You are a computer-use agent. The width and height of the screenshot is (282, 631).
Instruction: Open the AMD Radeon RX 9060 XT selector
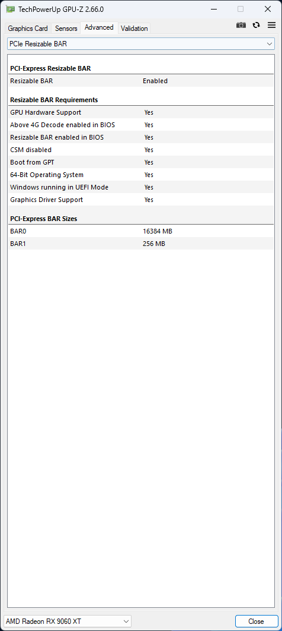(x=67, y=621)
